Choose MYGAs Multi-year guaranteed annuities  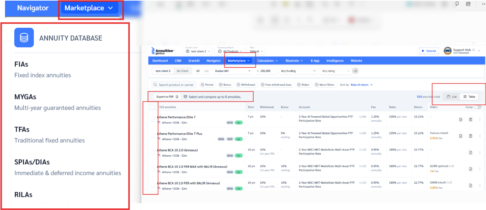point(57,102)
